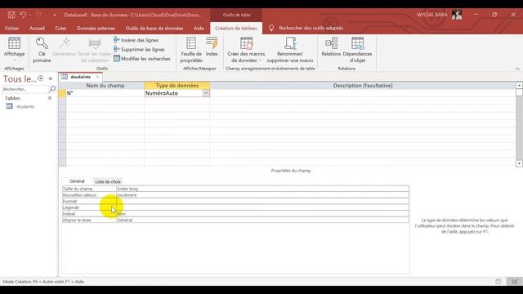Open the Relations window
This screenshot has width=523, height=294.
point(331,47)
